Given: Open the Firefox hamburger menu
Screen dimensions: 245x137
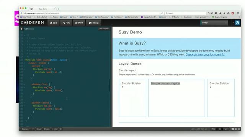Looking at the screenshot, I should [238, 13].
